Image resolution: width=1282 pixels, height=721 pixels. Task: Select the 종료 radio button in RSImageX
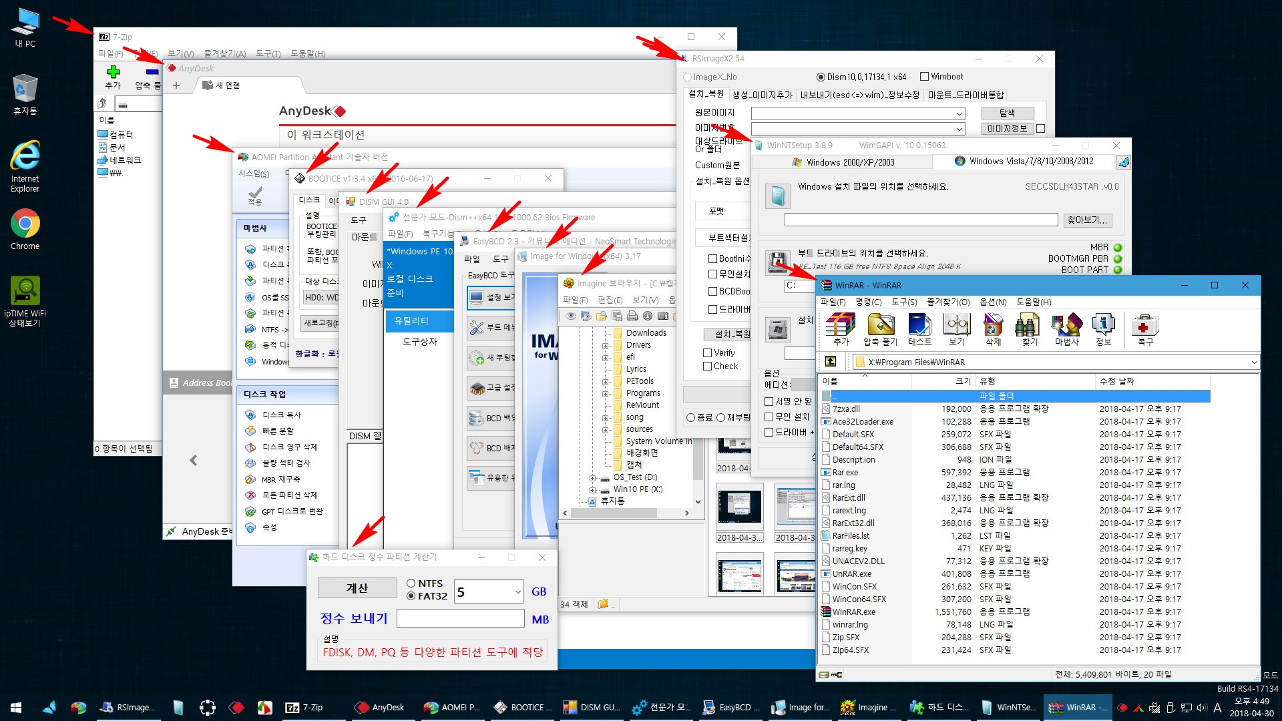[x=690, y=417]
